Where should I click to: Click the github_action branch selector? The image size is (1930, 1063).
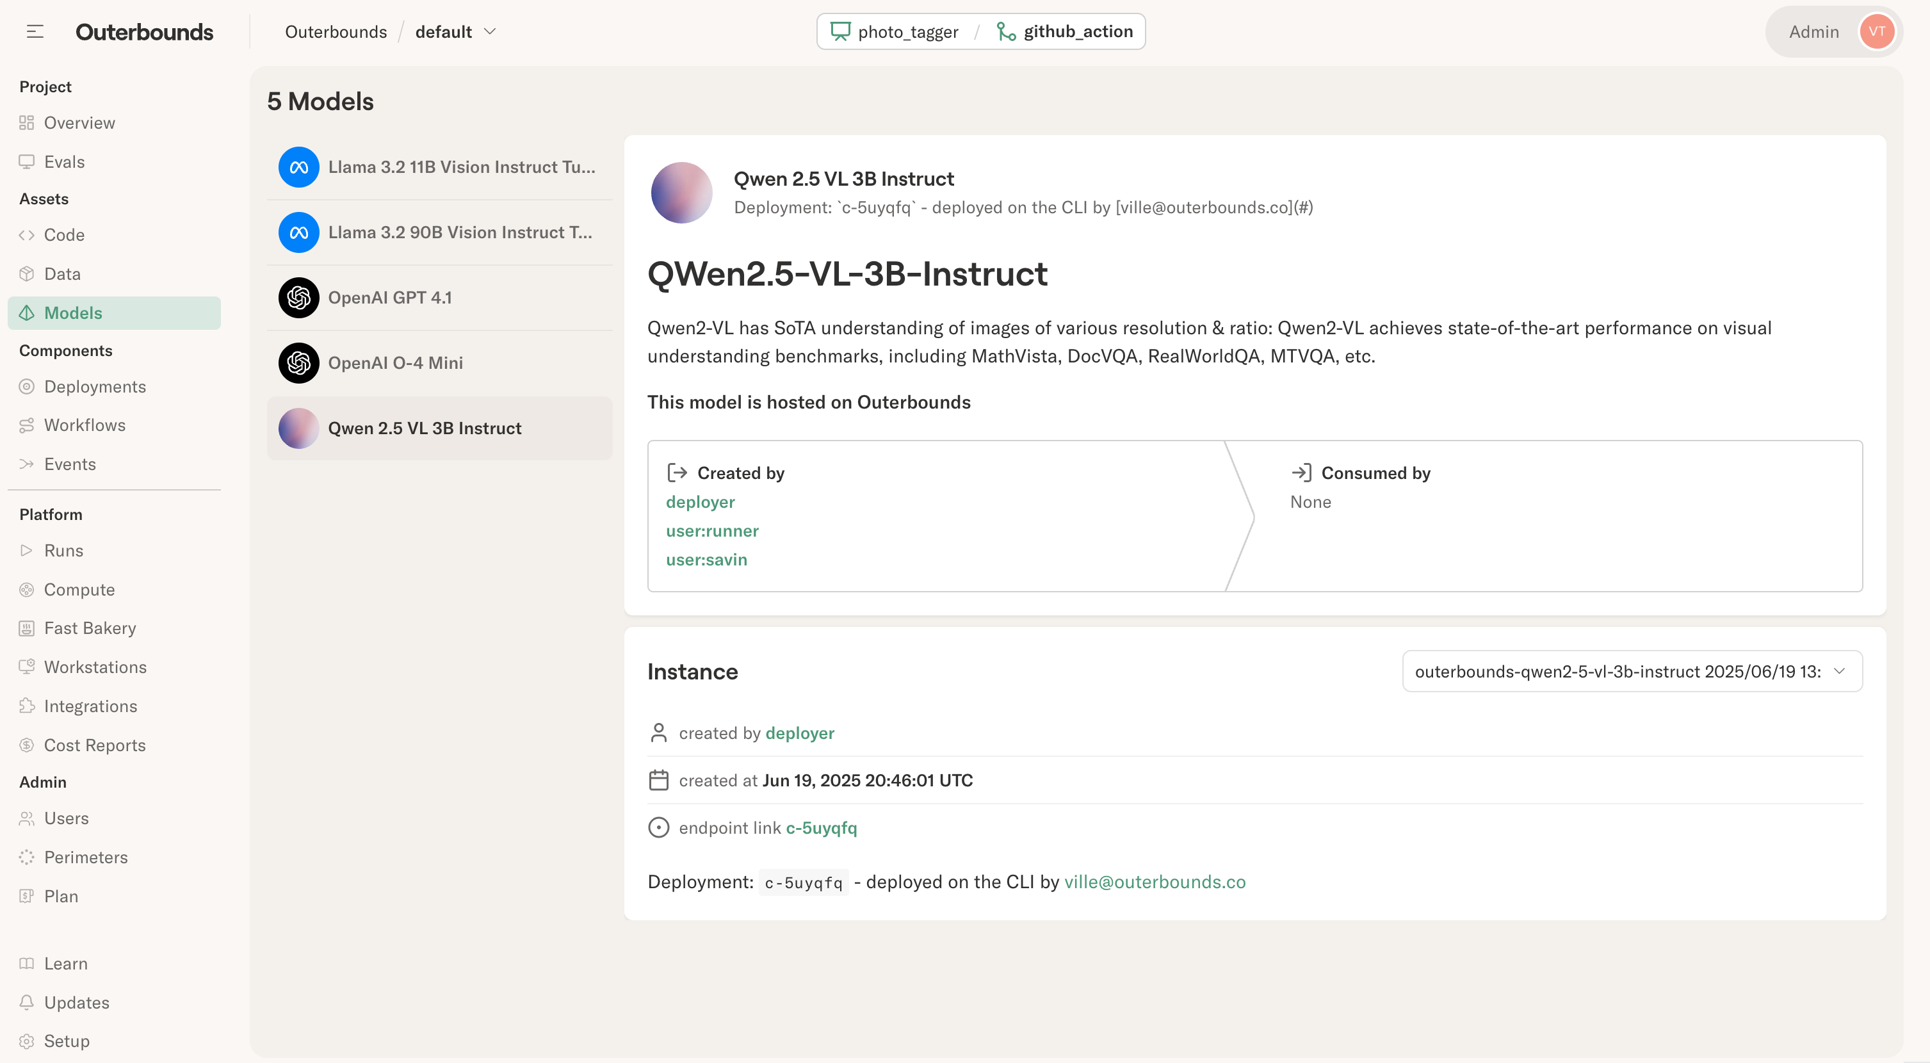coord(1064,31)
